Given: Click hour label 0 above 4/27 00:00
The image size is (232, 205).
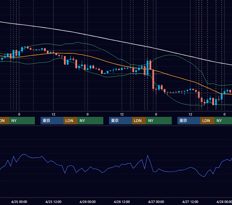Looking at the screenshot, I should 156,114.
